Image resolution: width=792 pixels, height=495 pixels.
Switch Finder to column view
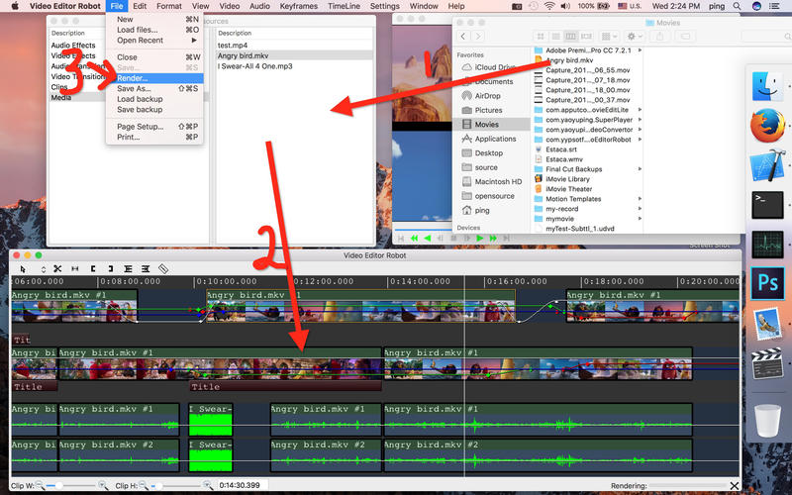point(571,37)
